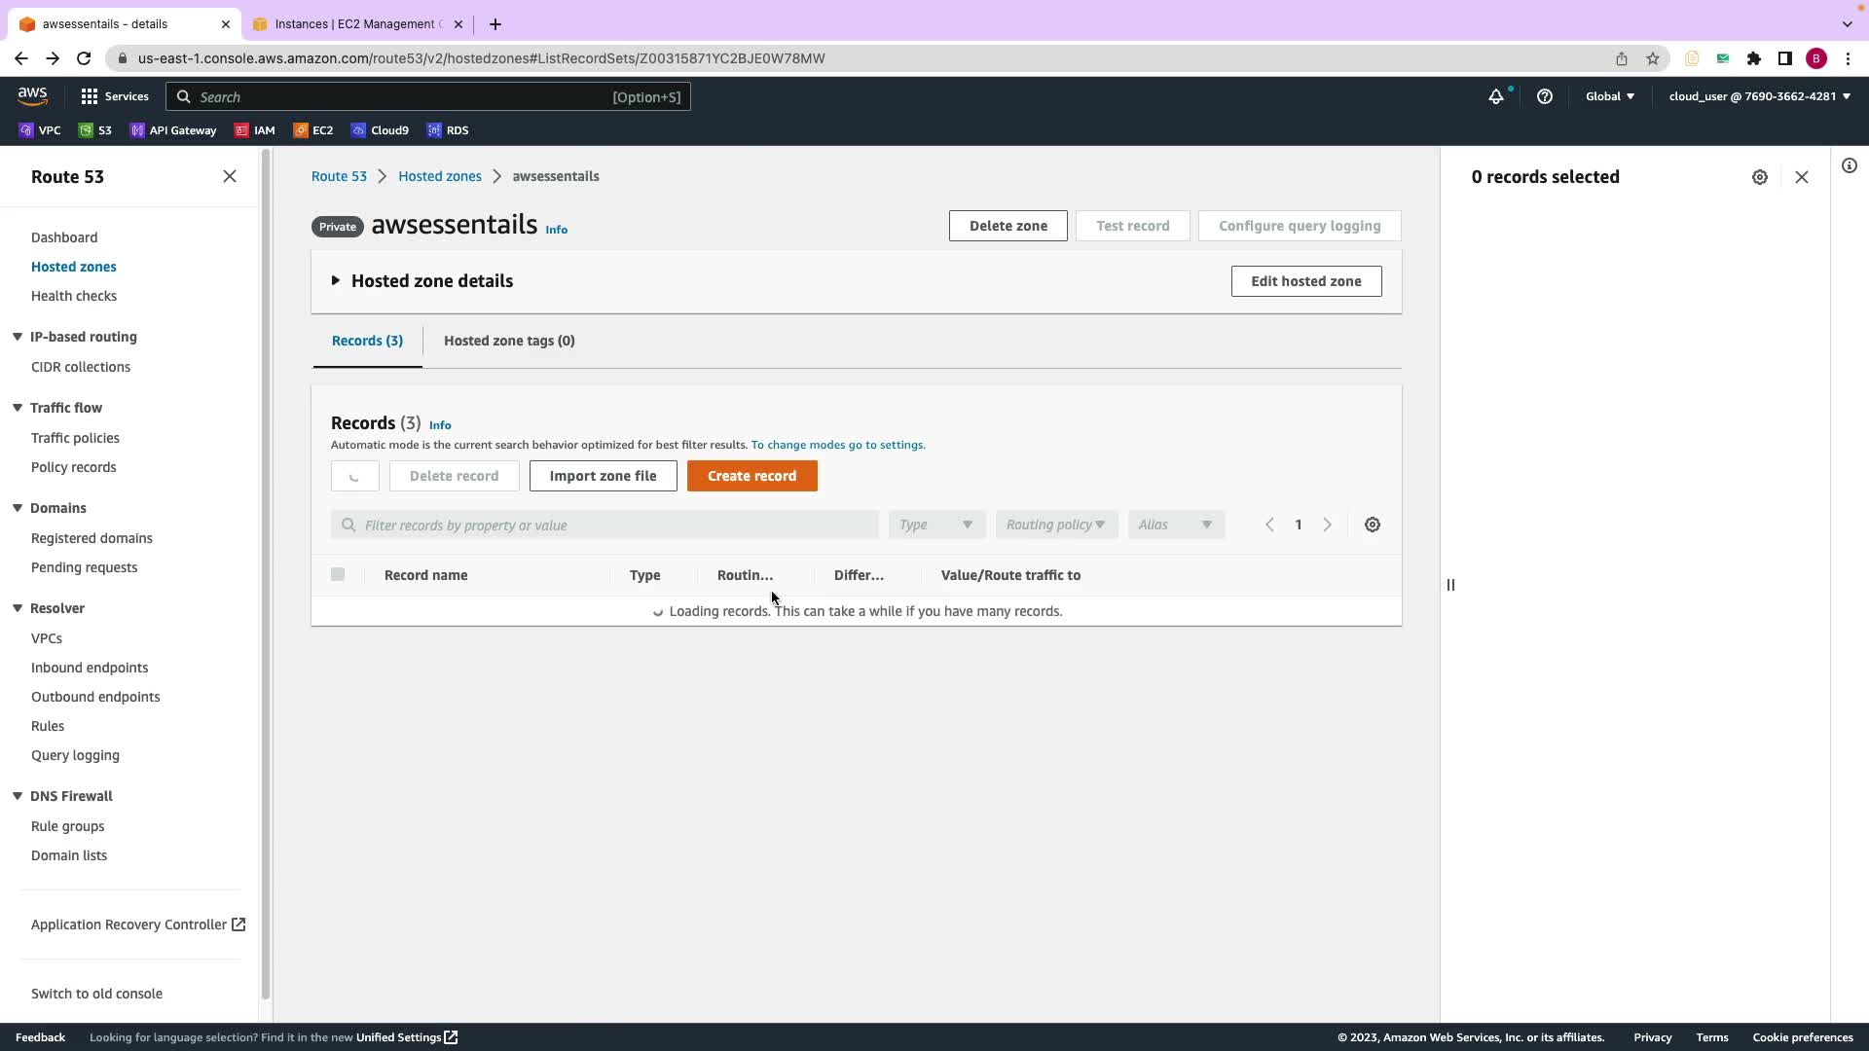Click the AWS logo home icon
This screenshot has width=1869, height=1051.
click(32, 95)
